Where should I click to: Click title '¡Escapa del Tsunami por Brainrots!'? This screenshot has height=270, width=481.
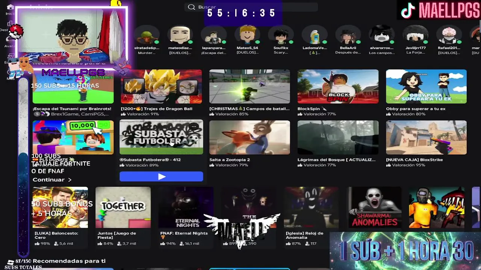(x=72, y=109)
